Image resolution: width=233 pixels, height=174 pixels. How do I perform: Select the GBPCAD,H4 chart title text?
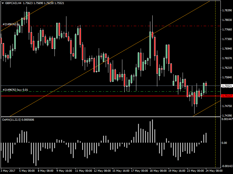coord(13,3)
